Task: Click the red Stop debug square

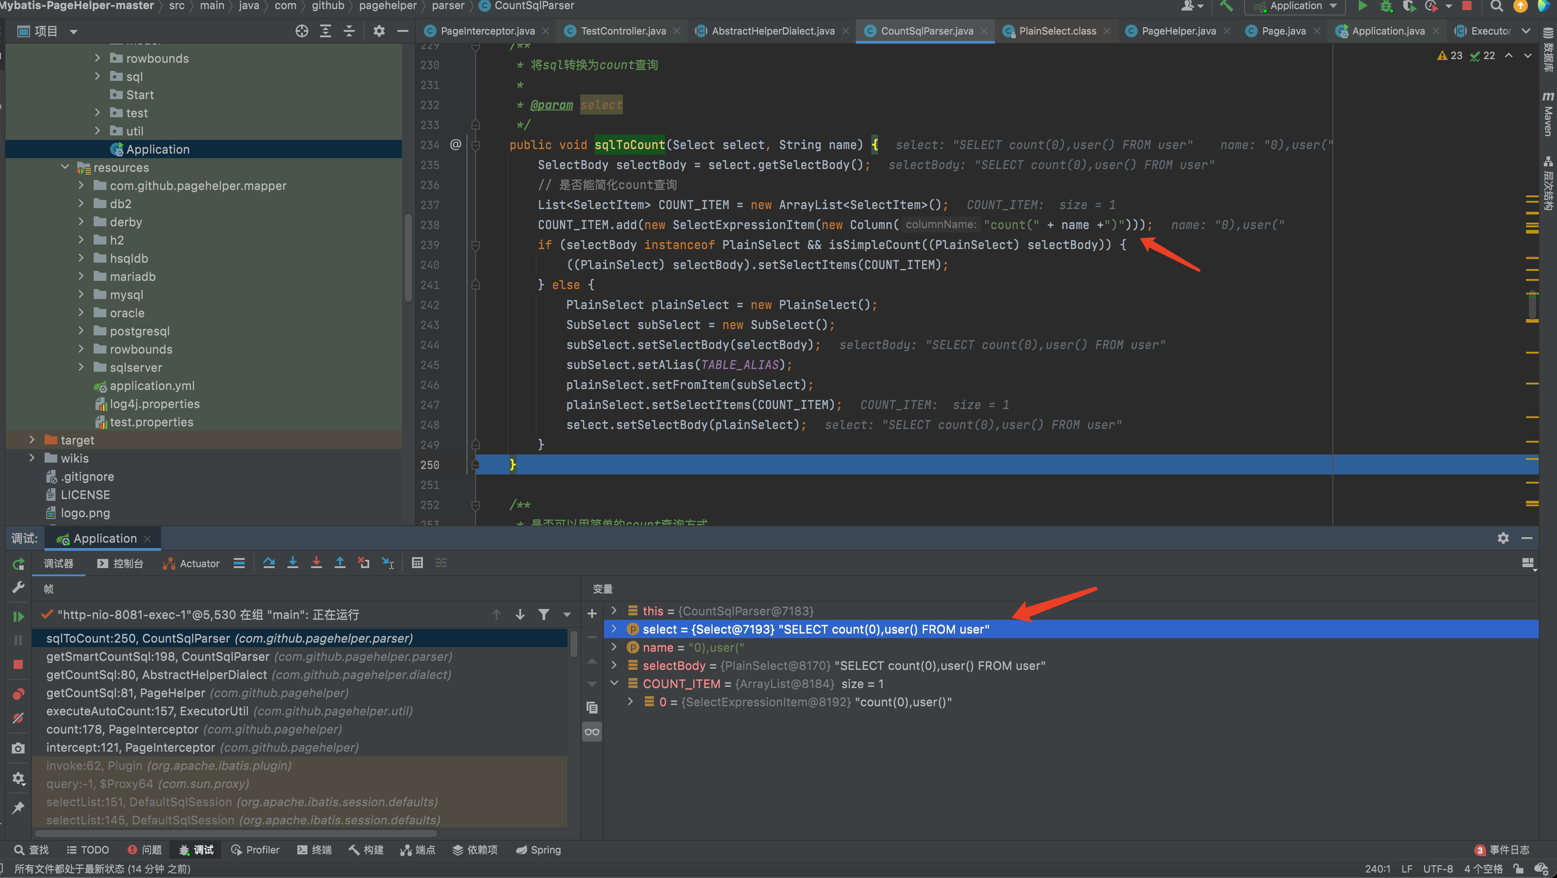Action: [18, 664]
